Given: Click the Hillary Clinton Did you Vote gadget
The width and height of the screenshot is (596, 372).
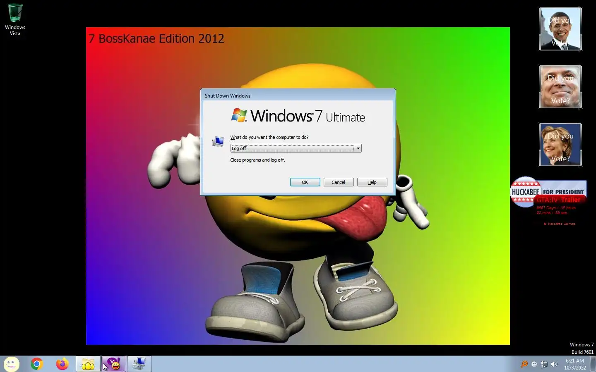Looking at the screenshot, I should click(560, 145).
